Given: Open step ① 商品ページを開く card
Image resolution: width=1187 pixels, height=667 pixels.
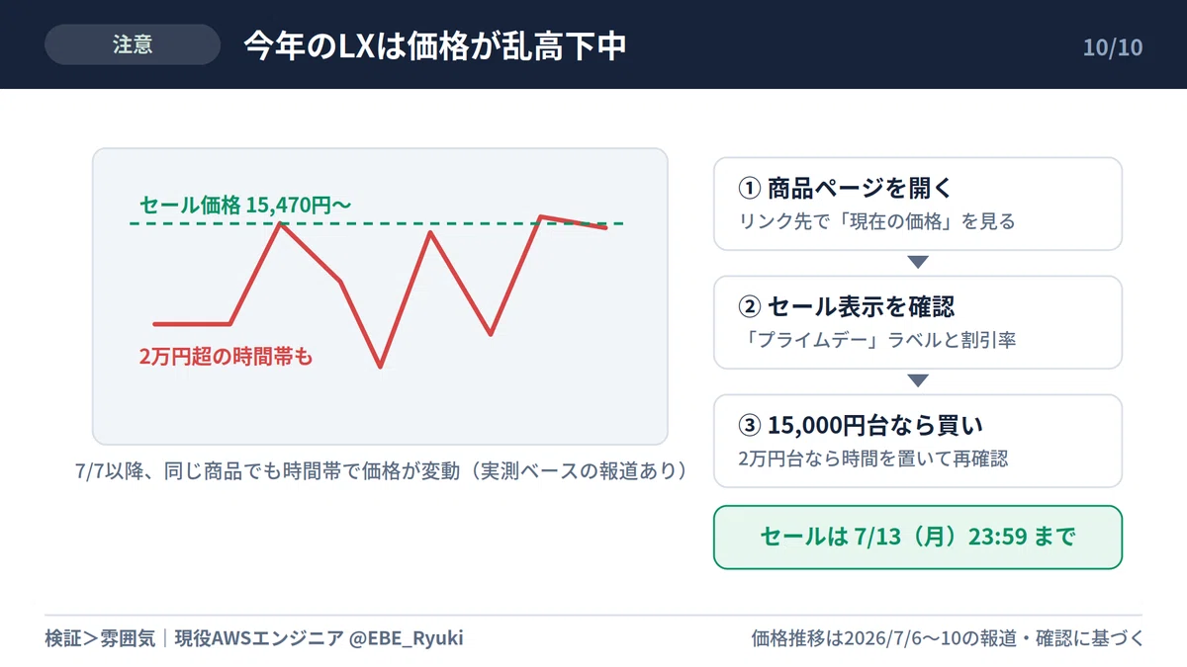Looking at the screenshot, I should [918, 204].
